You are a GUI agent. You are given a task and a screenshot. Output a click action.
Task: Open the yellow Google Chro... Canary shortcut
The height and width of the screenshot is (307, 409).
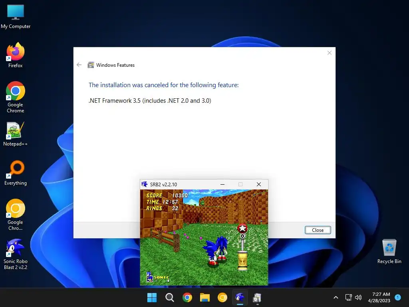[x=16, y=215]
